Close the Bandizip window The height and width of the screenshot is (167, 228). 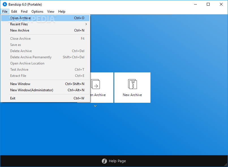tap(221, 4)
